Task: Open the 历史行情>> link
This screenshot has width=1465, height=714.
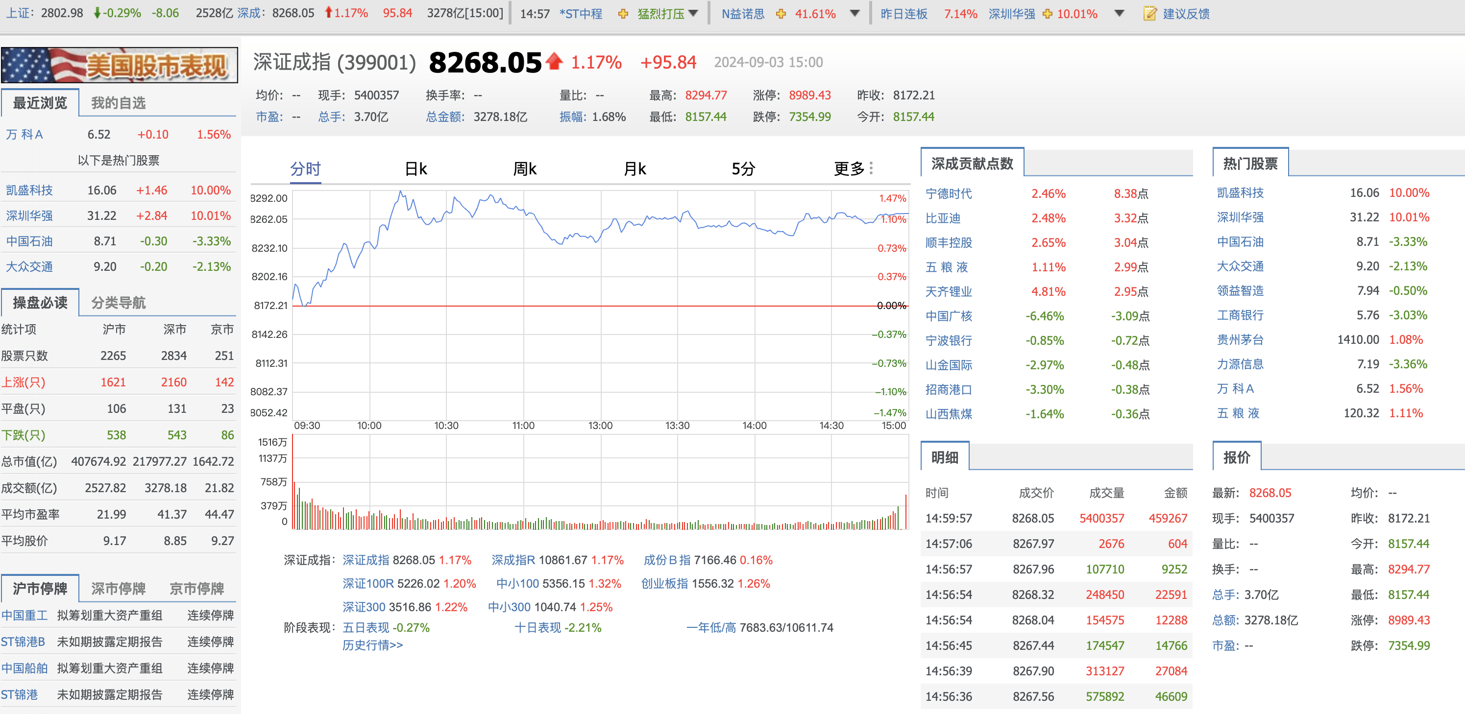Action: coord(372,644)
